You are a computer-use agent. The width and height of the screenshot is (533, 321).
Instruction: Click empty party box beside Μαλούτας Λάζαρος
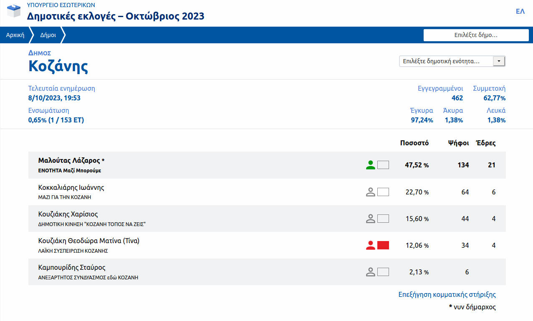(x=383, y=165)
